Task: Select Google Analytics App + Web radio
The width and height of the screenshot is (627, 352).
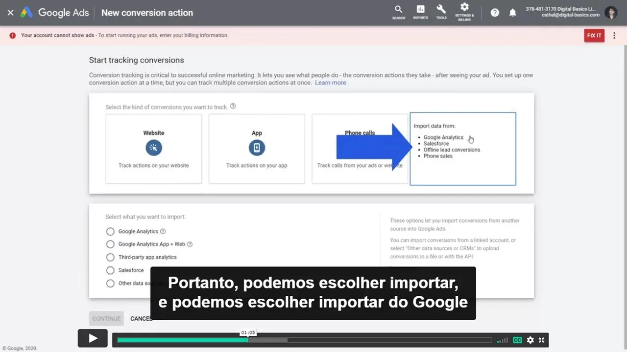Action: pos(110,244)
